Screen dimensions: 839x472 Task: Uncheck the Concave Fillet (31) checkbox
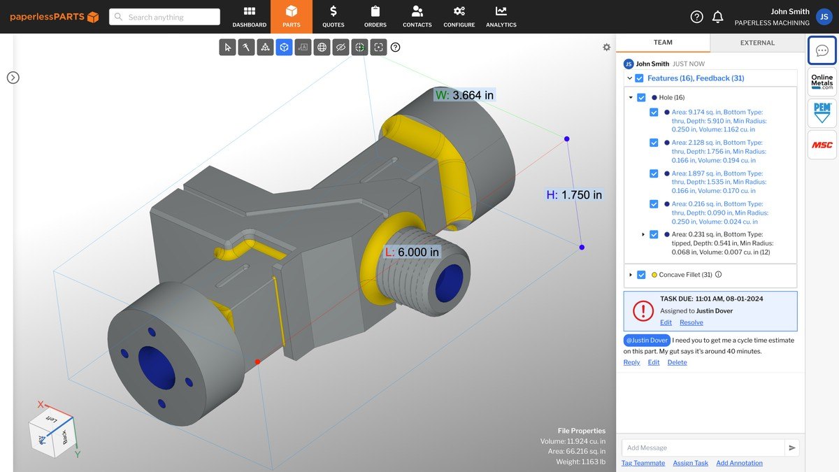[x=642, y=275]
